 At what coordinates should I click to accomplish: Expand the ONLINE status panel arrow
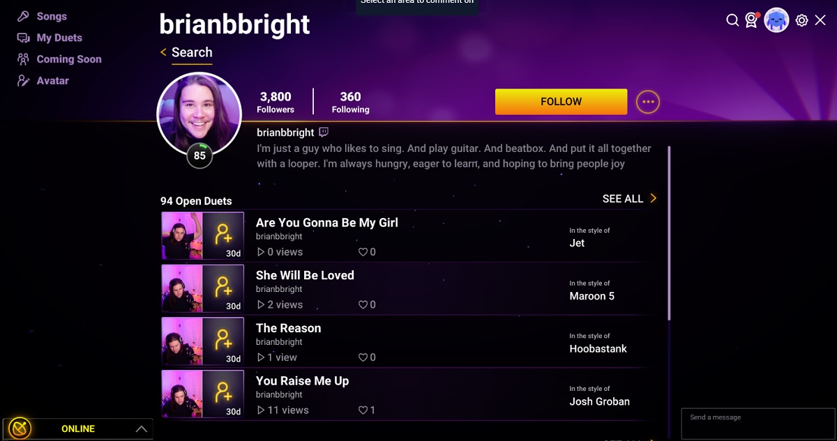142,429
